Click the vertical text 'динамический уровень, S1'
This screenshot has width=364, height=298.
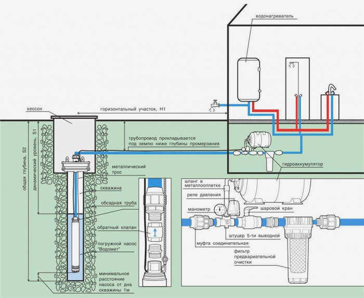[x=35, y=159]
